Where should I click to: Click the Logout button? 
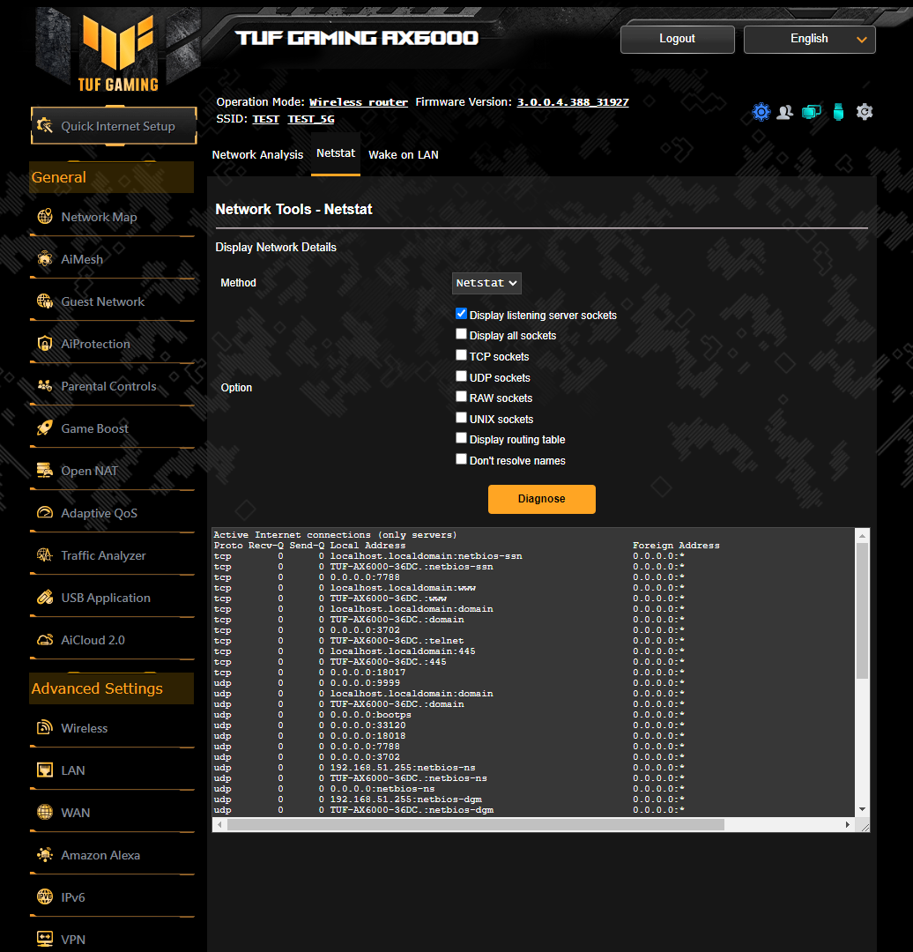click(678, 39)
